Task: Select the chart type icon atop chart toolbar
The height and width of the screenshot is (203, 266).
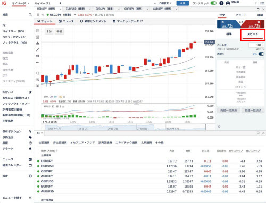Action: 38,31
